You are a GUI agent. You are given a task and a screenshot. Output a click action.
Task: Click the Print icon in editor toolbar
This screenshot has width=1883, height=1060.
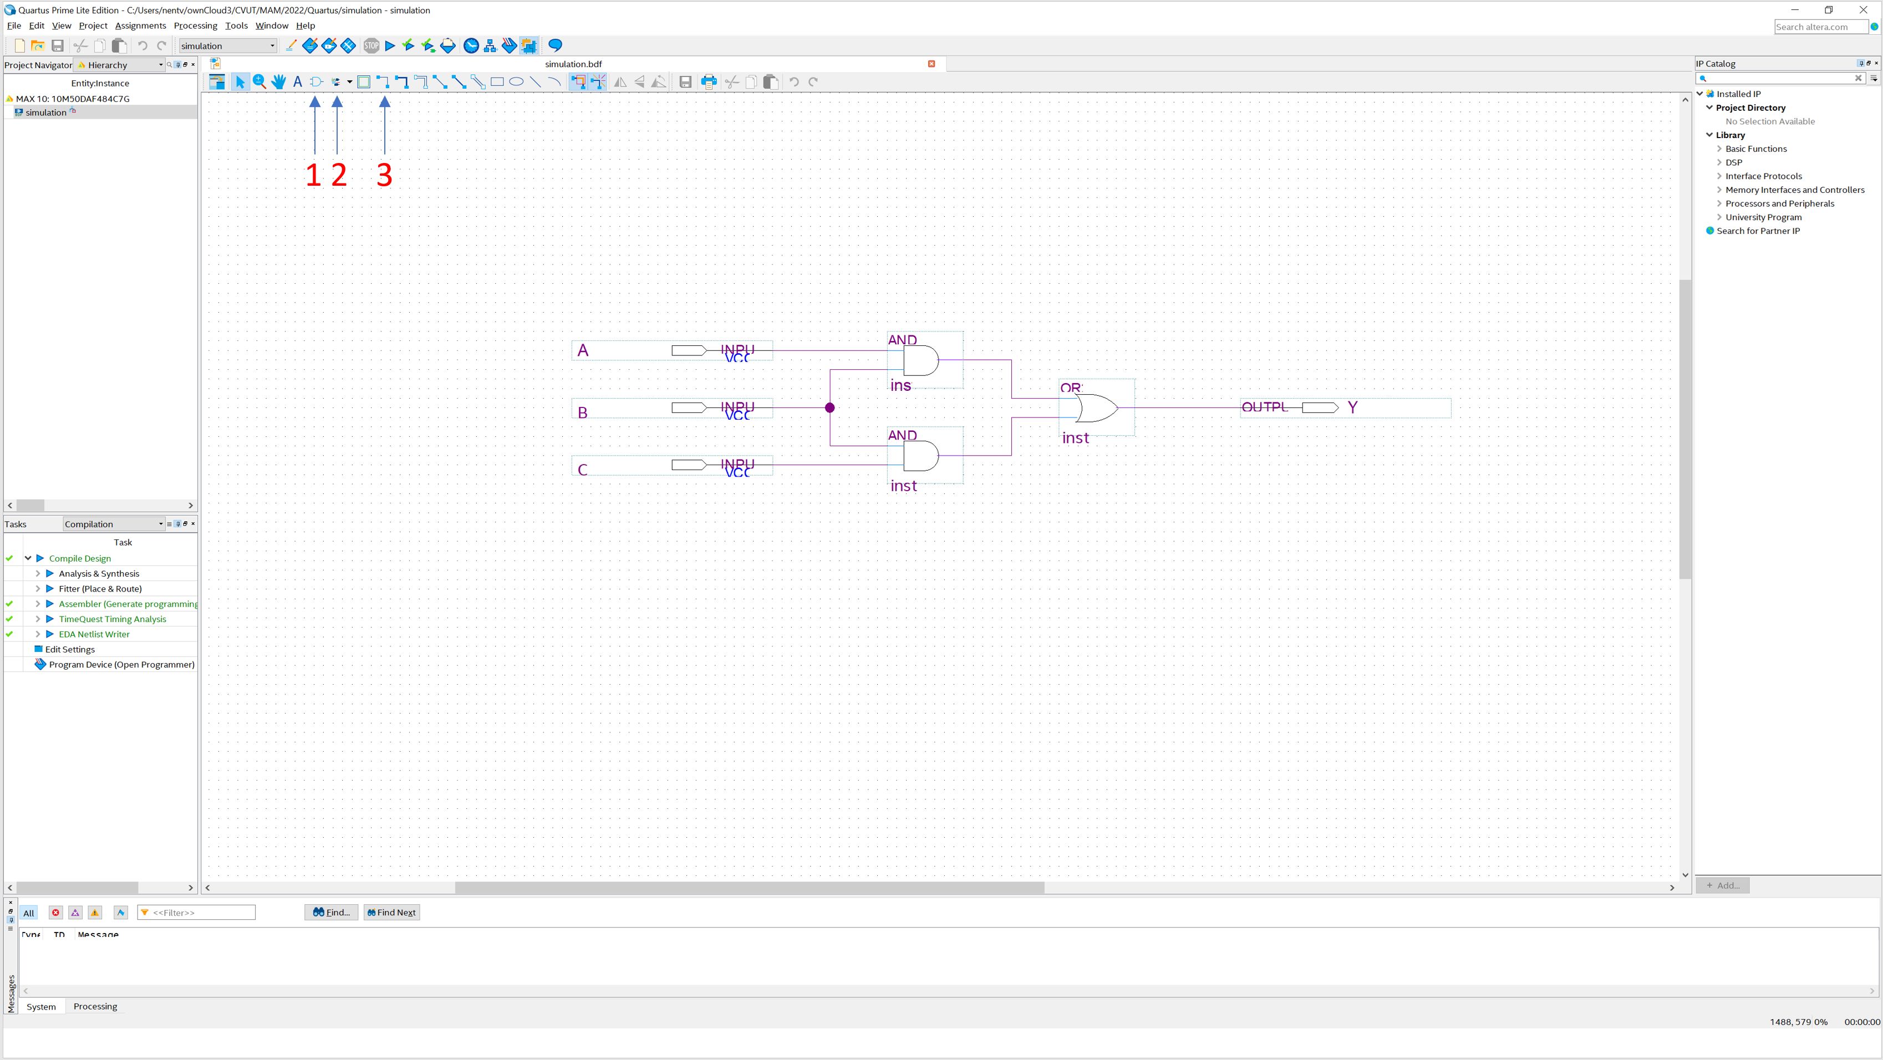click(708, 82)
